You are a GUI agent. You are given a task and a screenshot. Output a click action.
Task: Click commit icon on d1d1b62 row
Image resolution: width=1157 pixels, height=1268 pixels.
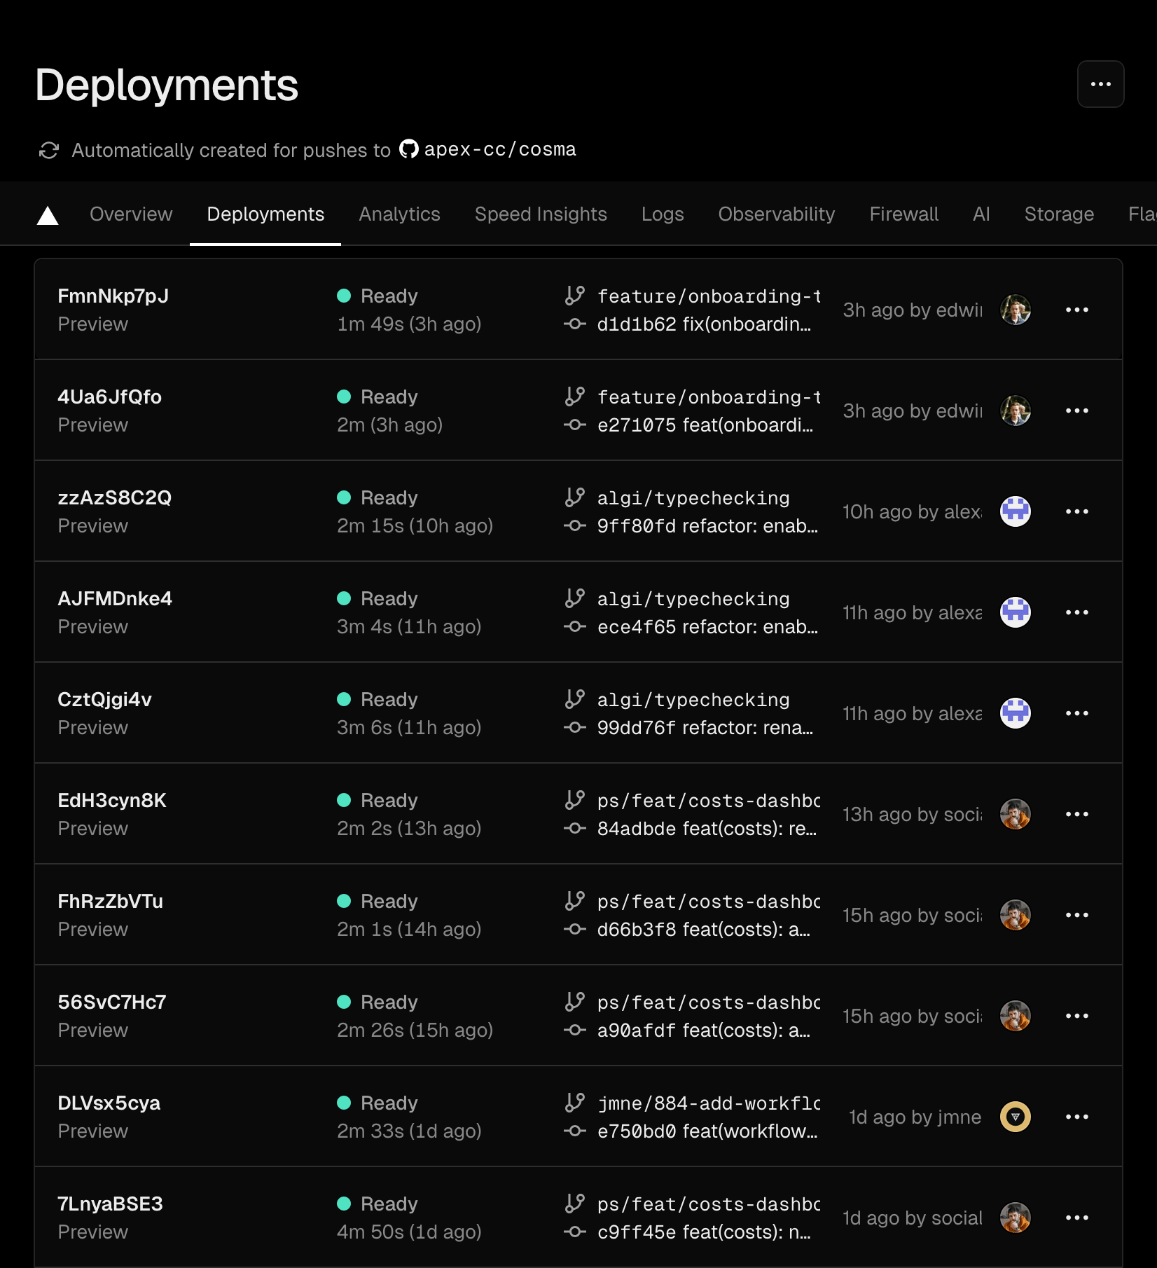(x=574, y=324)
